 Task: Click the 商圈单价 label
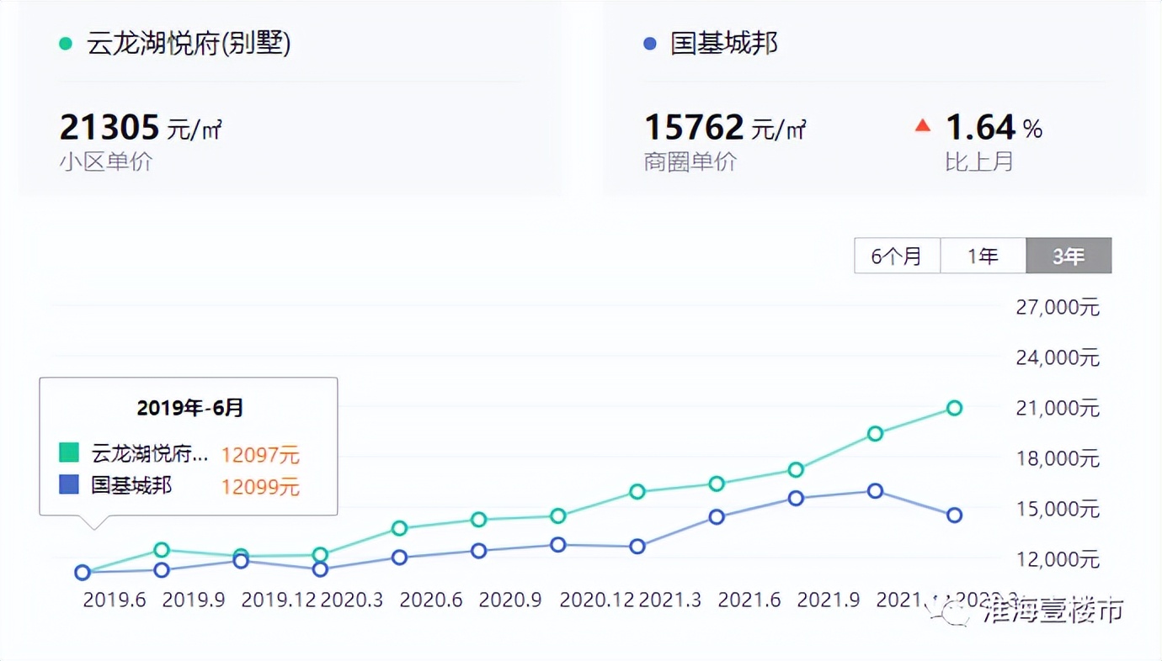pyautogui.click(x=690, y=161)
